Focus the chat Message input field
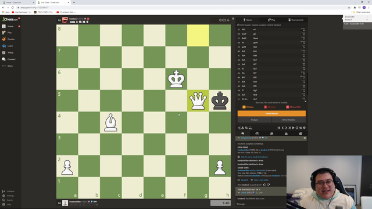The width and height of the screenshot is (372, 209). click(261, 204)
